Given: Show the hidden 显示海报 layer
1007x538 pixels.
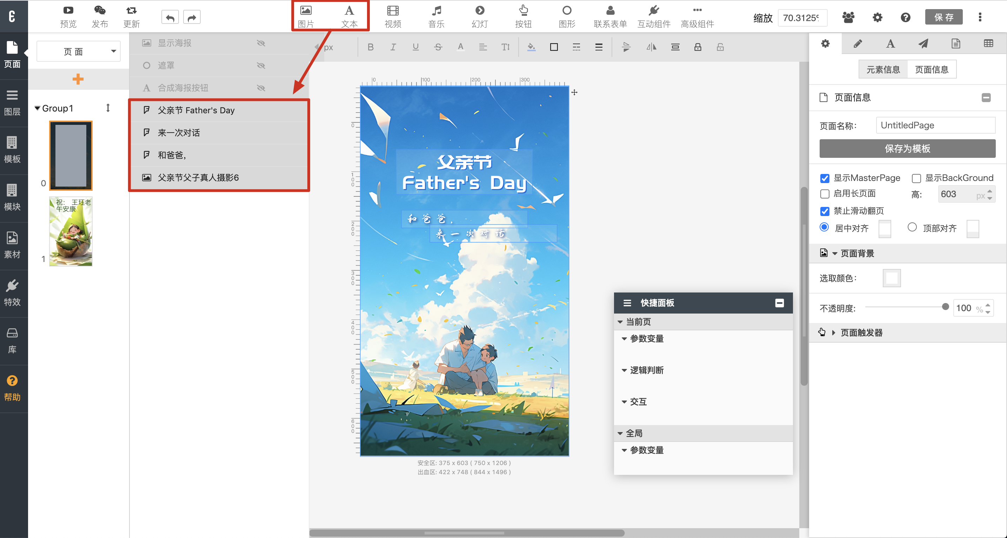Looking at the screenshot, I should click(x=261, y=43).
